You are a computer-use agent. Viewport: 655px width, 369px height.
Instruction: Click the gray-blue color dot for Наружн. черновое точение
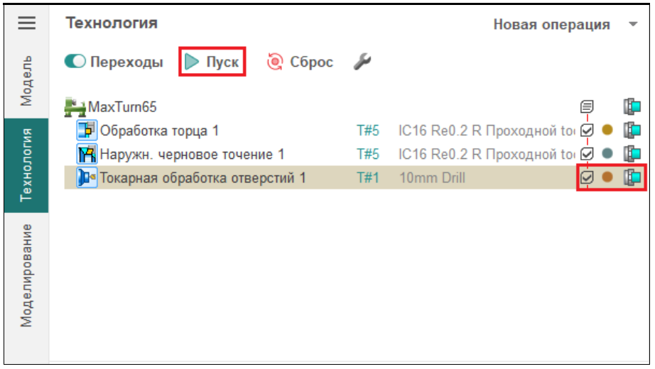607,154
